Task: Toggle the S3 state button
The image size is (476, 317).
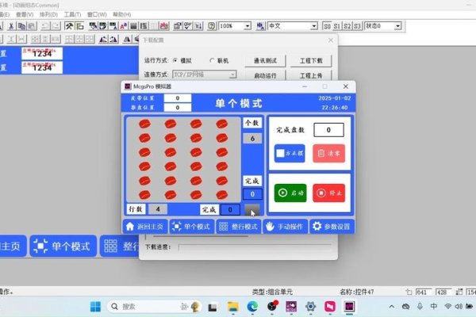Action: (357, 26)
